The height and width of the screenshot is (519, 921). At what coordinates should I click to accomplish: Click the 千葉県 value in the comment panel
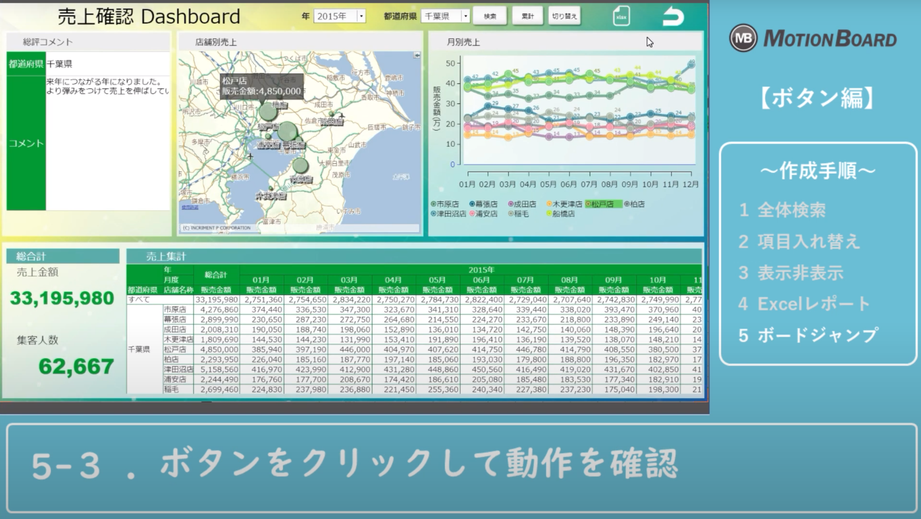(x=59, y=64)
